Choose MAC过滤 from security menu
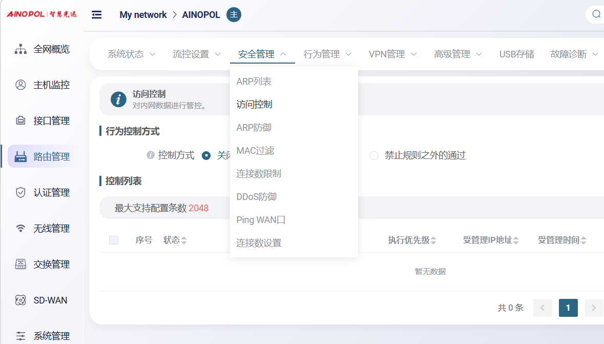 pyautogui.click(x=255, y=151)
